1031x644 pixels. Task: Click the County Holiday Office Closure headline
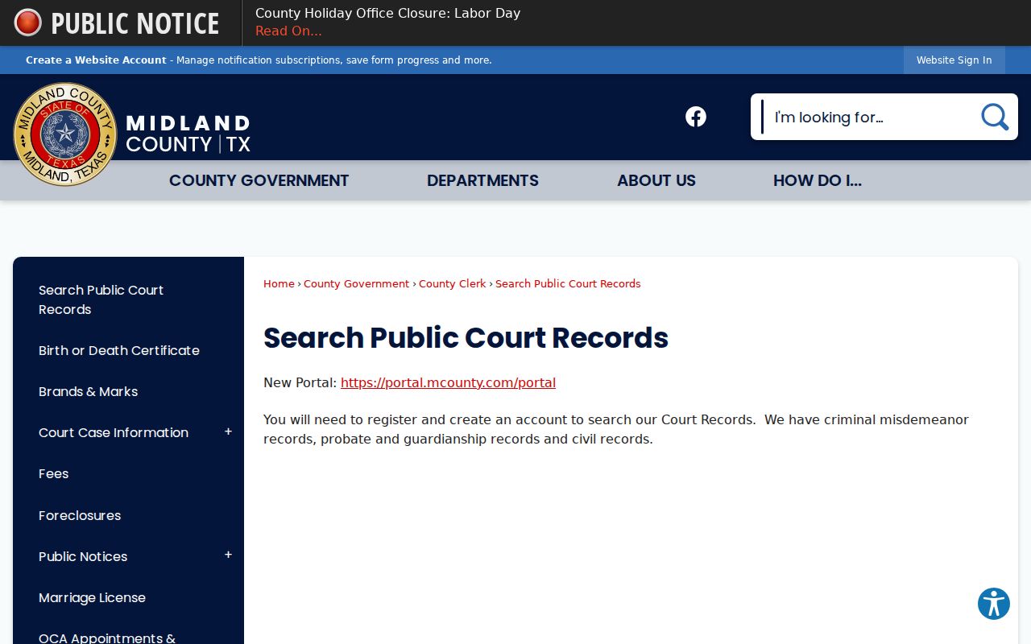point(387,13)
